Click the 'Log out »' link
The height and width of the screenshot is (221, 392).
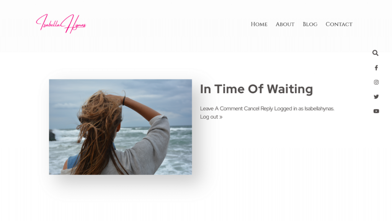pyautogui.click(x=211, y=117)
